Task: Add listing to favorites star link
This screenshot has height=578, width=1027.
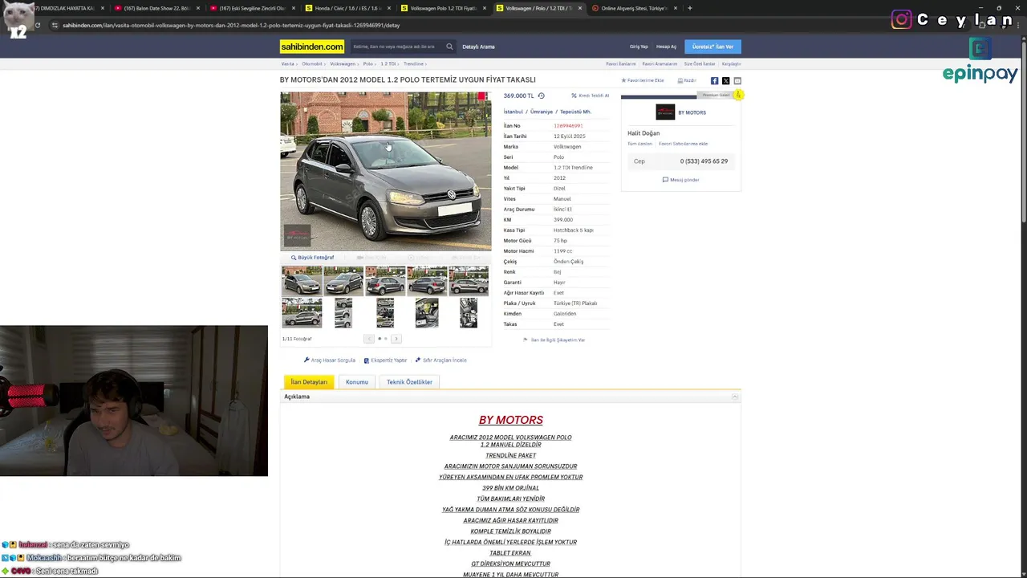Action: coord(643,80)
